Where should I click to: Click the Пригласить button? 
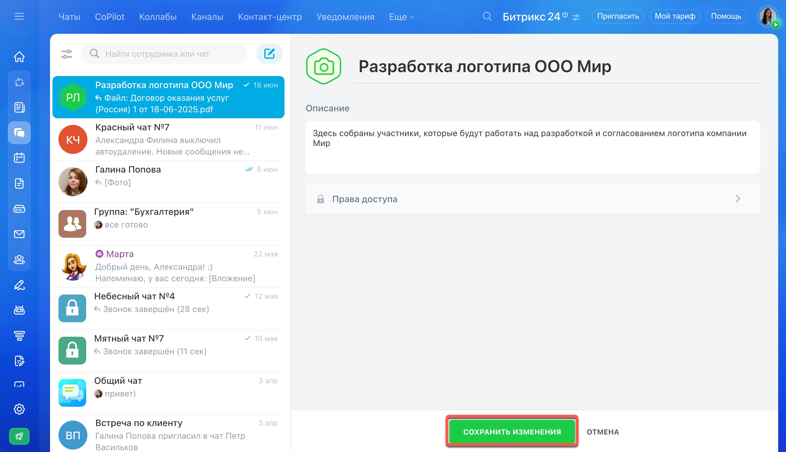[x=618, y=16]
